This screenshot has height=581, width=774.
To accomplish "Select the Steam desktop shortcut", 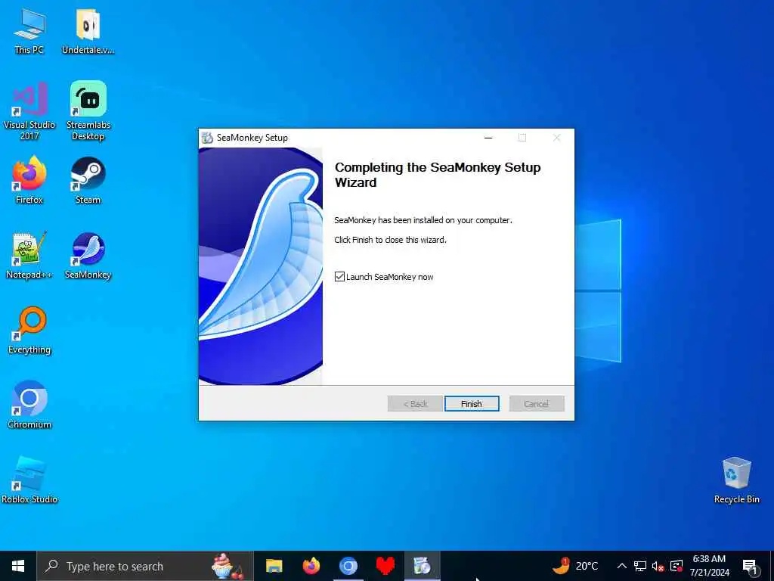I will [x=88, y=180].
